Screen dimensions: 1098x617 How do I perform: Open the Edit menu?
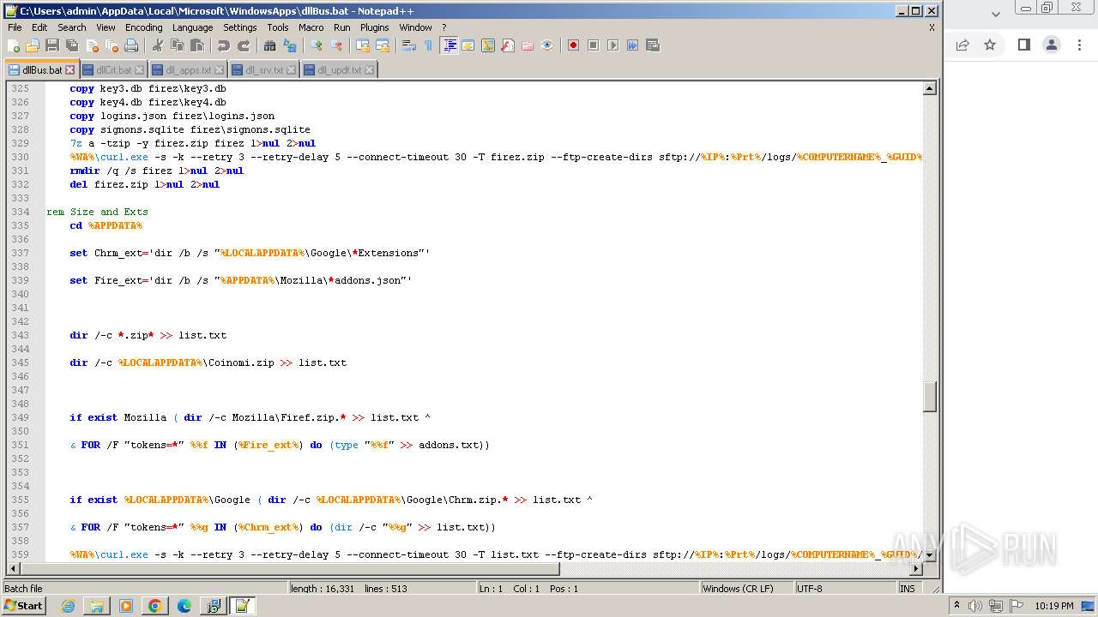pyautogui.click(x=39, y=27)
